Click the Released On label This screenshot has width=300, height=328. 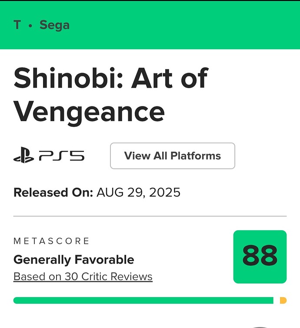53,192
